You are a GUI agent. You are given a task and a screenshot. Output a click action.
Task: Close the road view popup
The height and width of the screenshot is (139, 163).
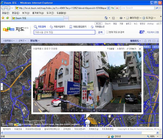(x=140, y=49)
